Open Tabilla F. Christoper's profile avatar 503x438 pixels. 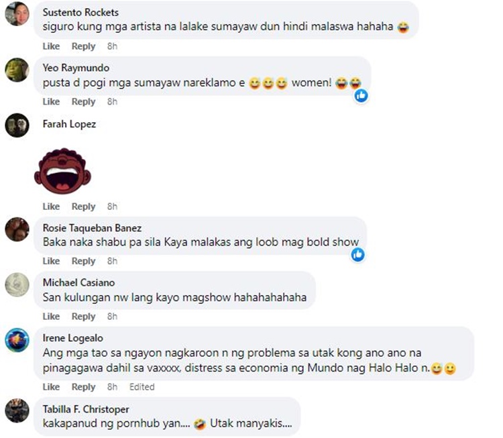pyautogui.click(x=17, y=410)
